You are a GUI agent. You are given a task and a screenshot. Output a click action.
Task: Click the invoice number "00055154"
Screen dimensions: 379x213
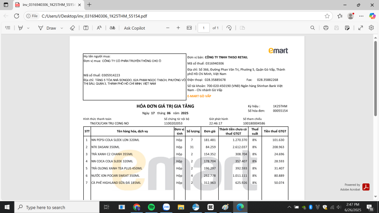click(280, 111)
